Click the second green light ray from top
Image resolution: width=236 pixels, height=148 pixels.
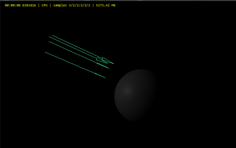click(78, 50)
